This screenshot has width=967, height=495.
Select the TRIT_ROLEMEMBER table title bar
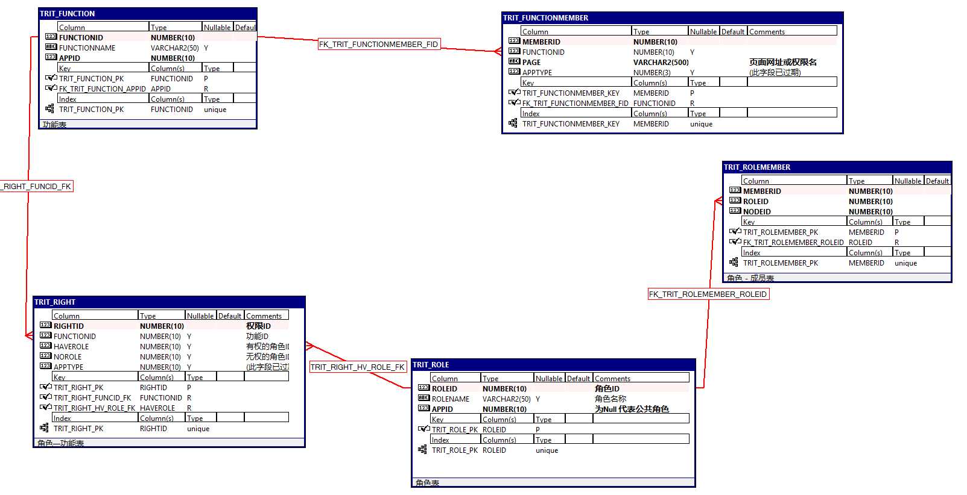pyautogui.click(x=837, y=167)
